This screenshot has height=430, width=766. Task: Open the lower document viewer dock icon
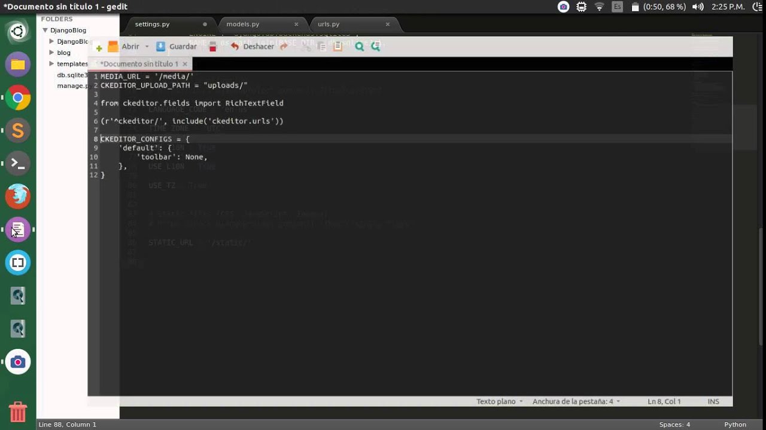coord(18,328)
